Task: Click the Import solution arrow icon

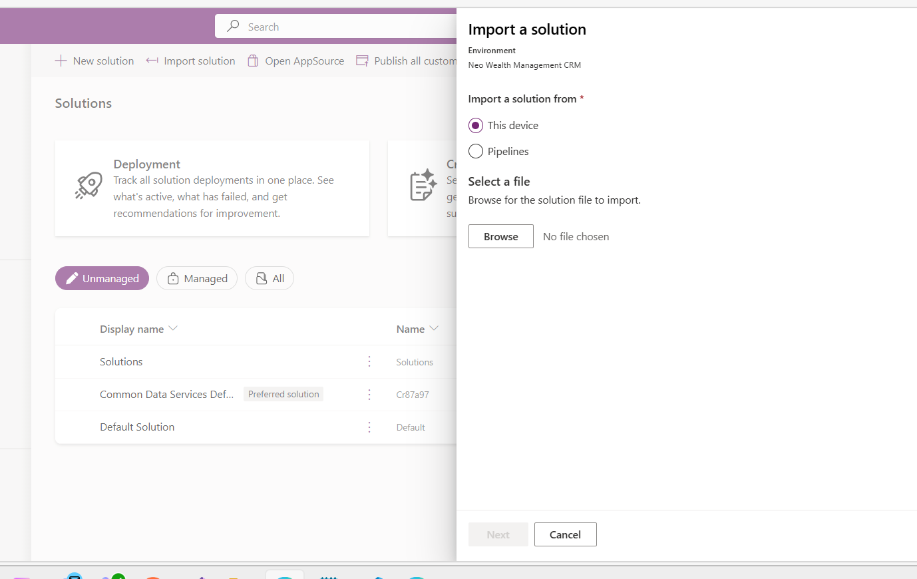Action: [152, 61]
